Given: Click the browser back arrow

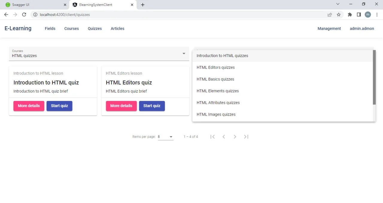Looking at the screenshot, I should (6, 15).
